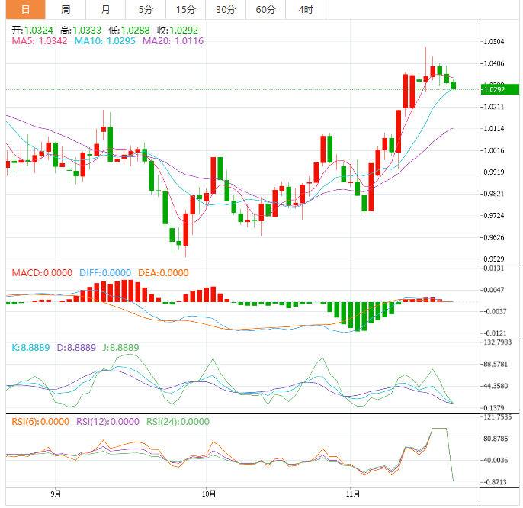Click the MA20: 1.0116 label
Screen dimensions: 523x508
(x=173, y=41)
